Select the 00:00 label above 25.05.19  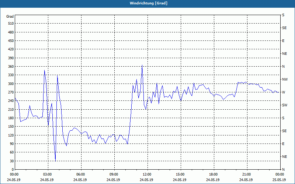tap(279, 174)
